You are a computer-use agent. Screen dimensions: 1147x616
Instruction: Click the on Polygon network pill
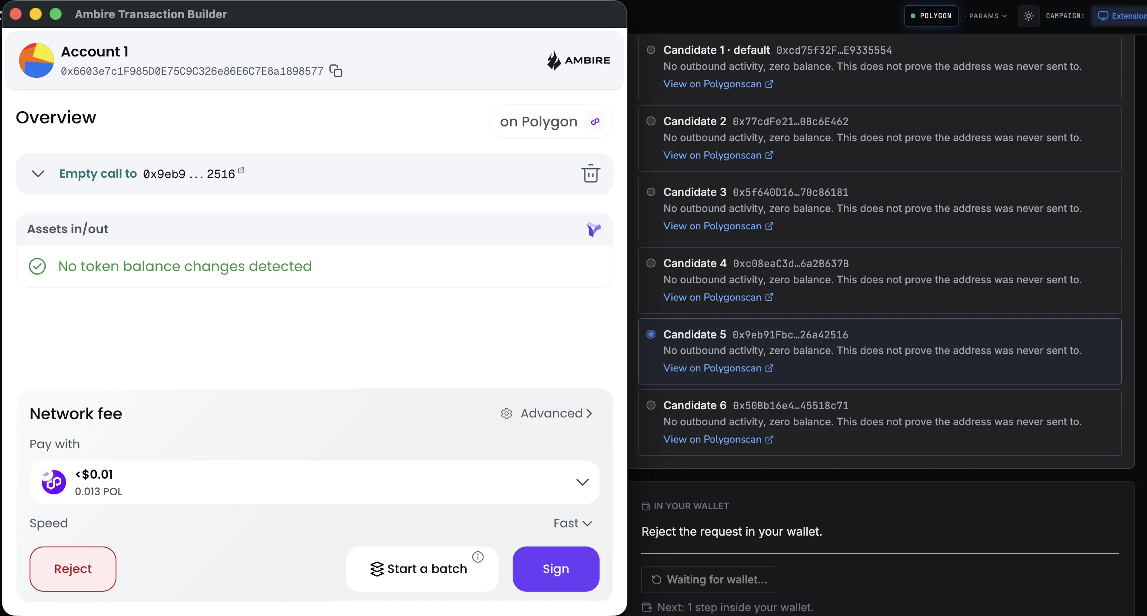[551, 122]
